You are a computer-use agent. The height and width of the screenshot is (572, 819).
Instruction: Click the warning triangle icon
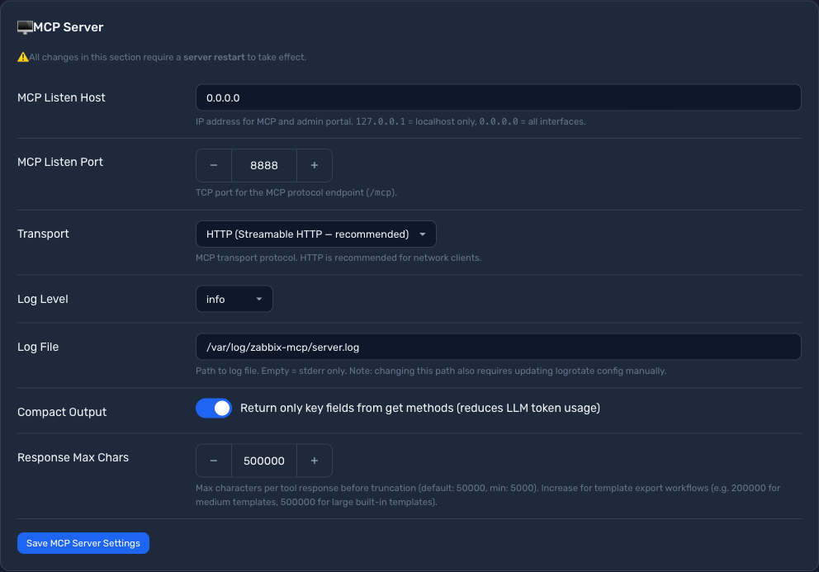(x=23, y=57)
